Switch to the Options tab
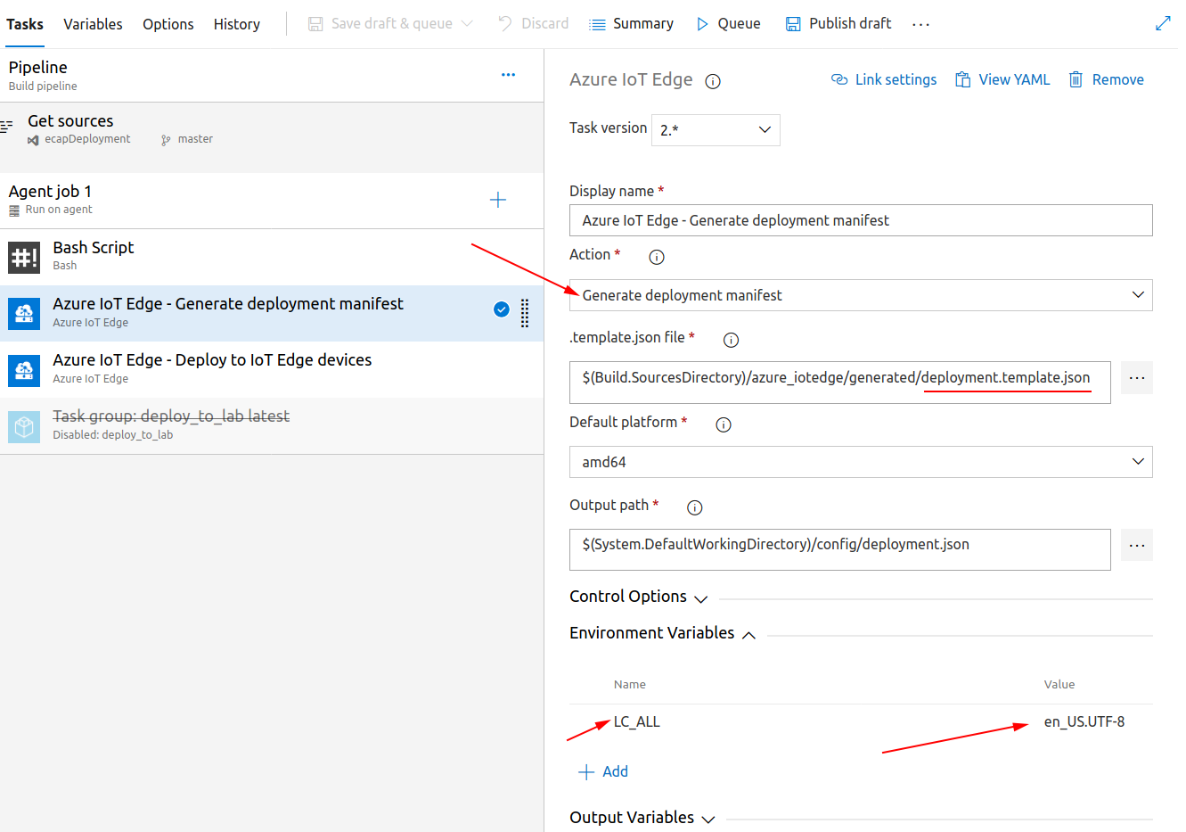Screen dimensions: 1186x832 [168, 24]
